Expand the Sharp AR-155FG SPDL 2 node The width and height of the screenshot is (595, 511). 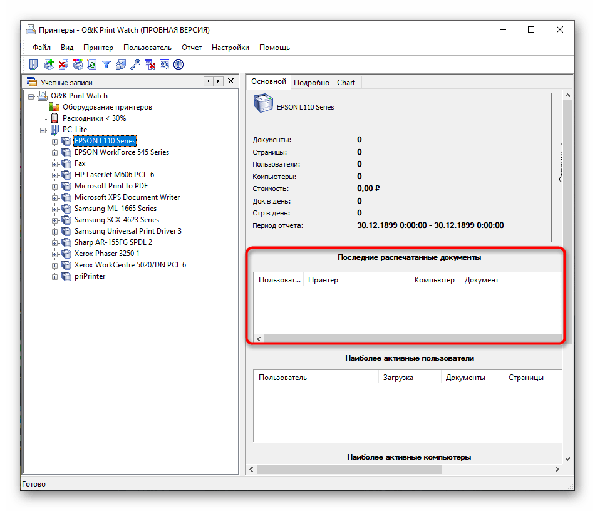click(54, 243)
